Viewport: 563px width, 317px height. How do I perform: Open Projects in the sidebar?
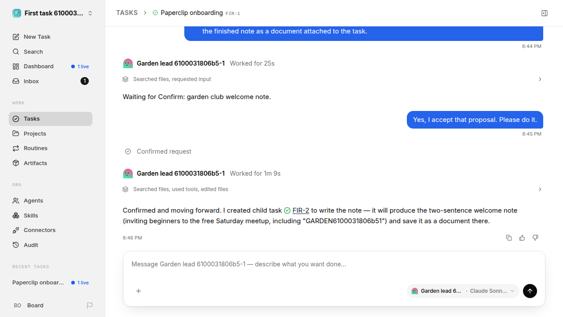51,133
